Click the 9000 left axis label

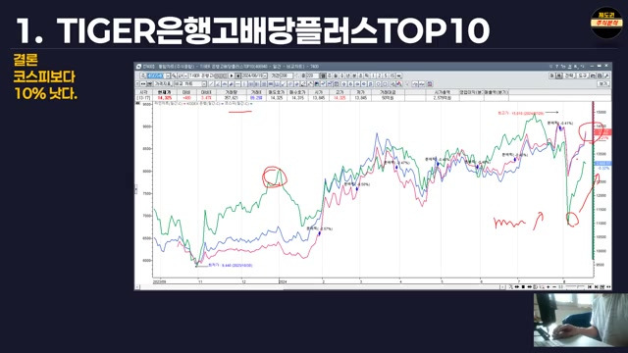146,126
